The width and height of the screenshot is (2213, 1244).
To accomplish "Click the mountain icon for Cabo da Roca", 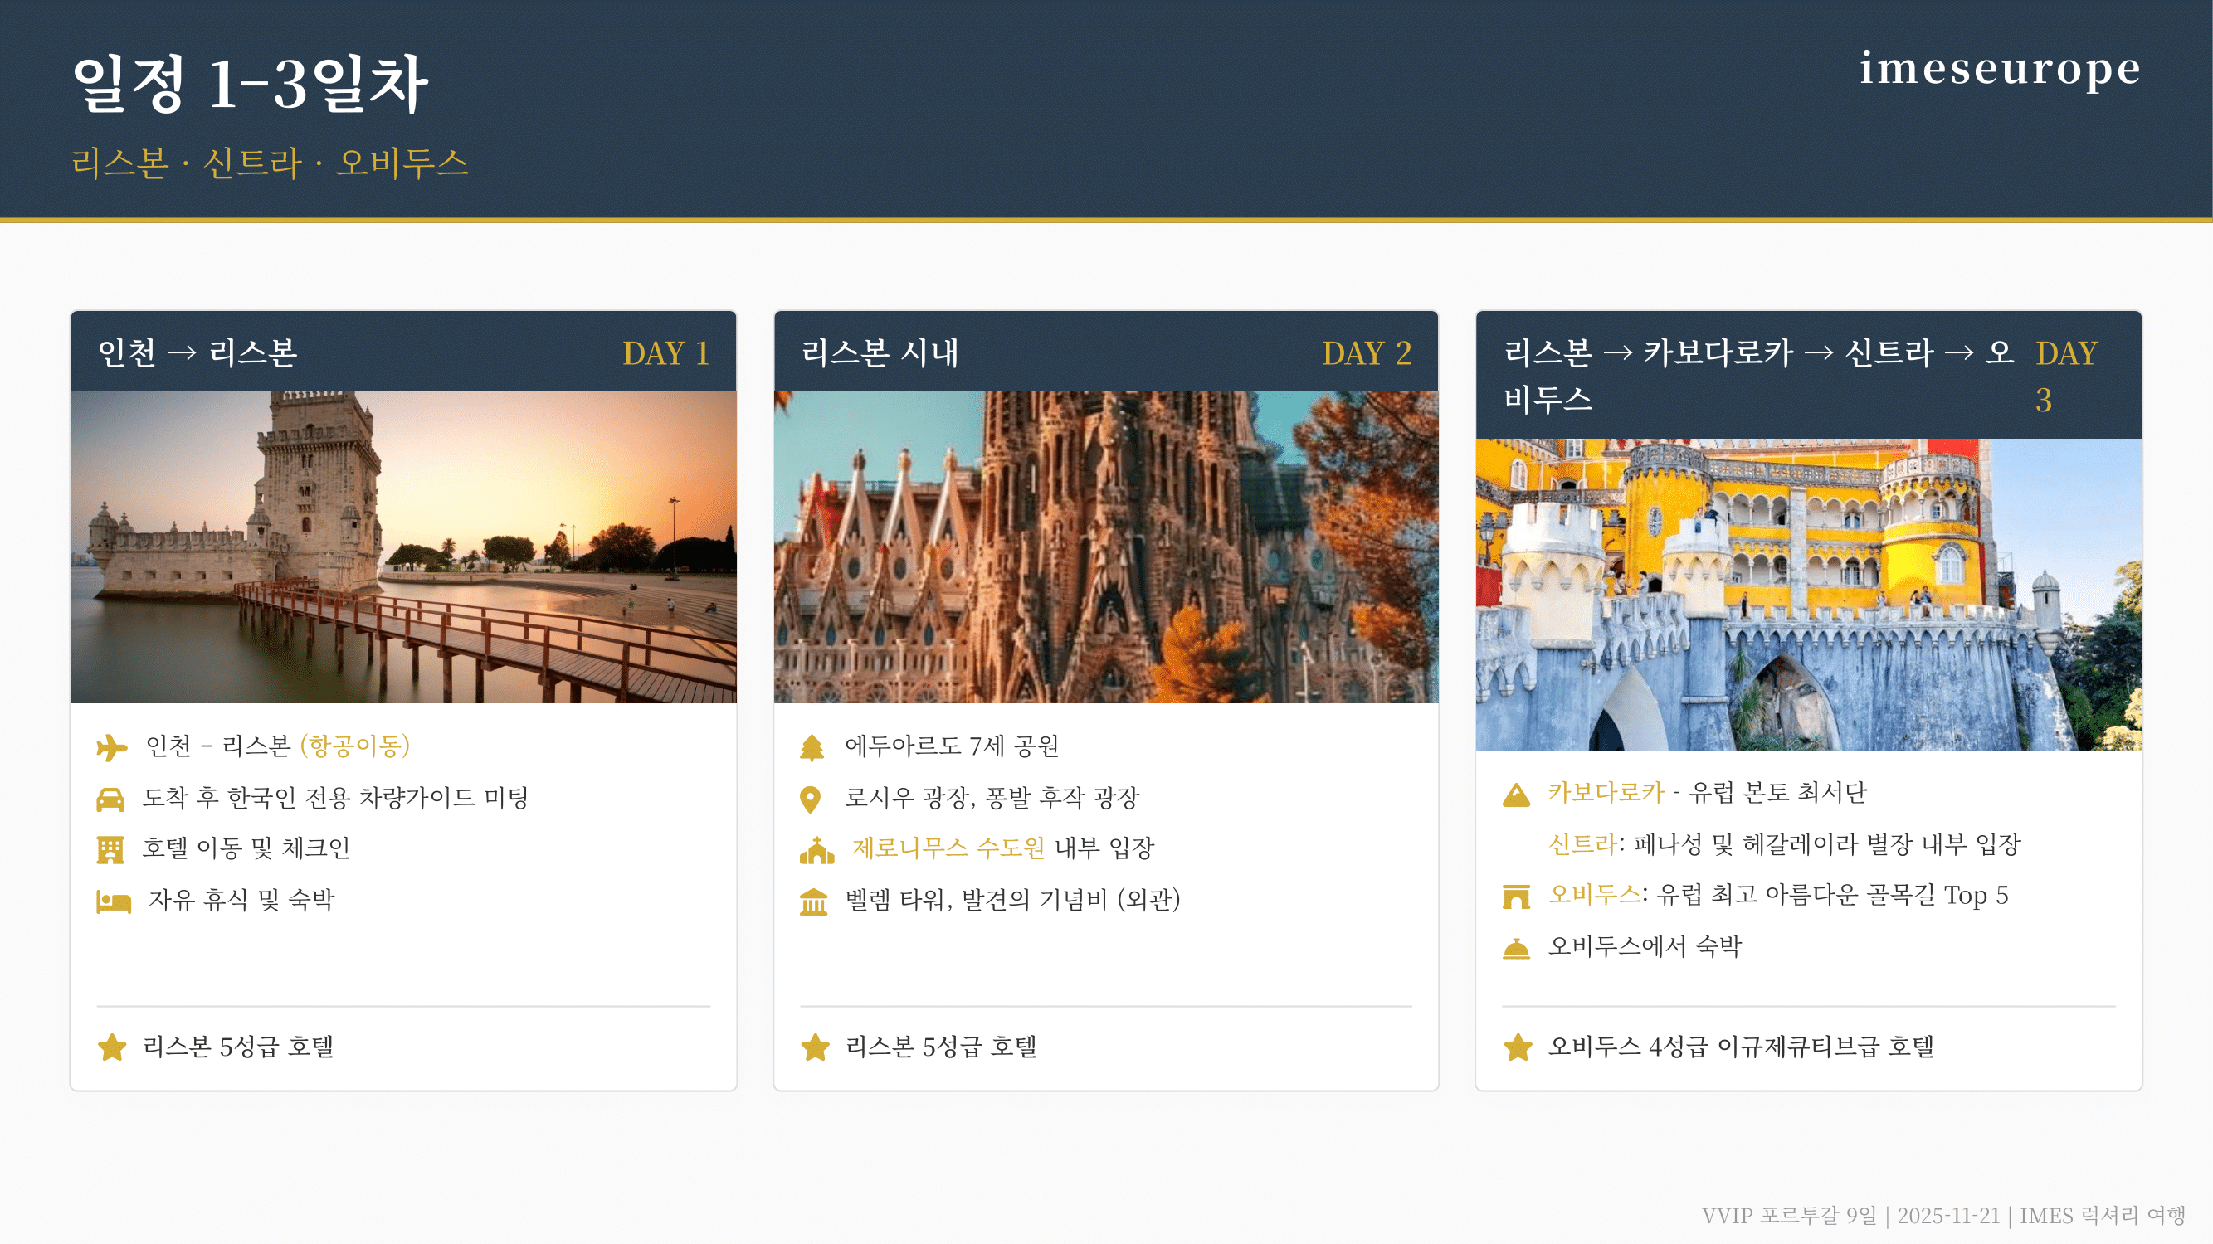I will (x=1516, y=795).
